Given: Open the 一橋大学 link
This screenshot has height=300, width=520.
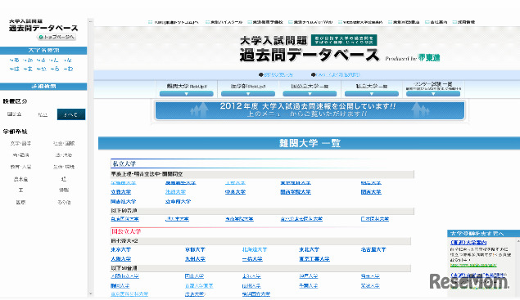Looking at the screenshot, I should coord(252,259).
